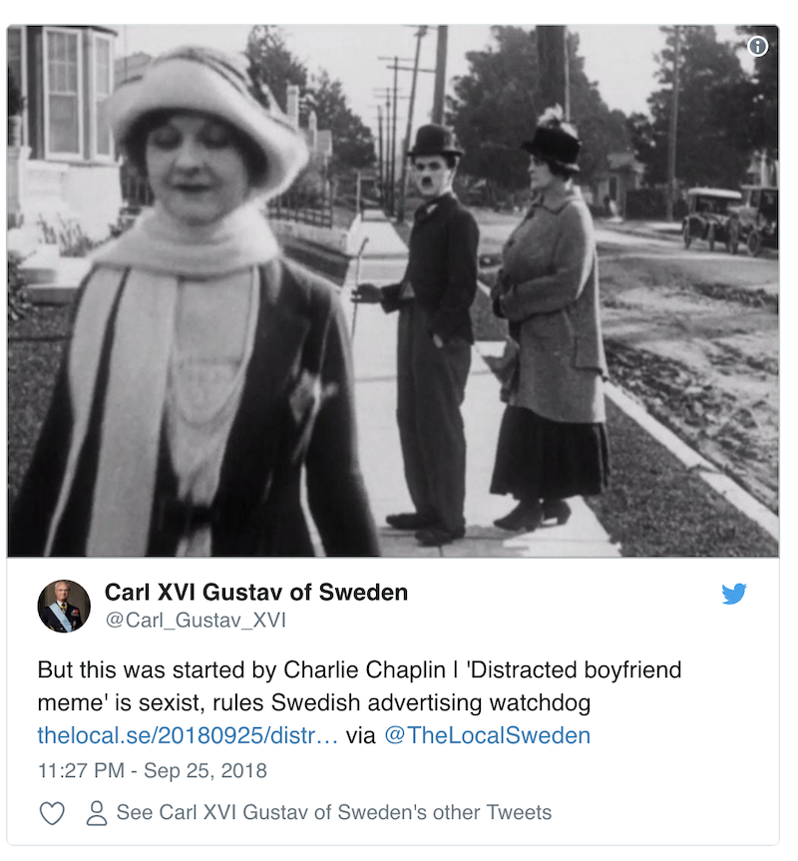Click the person icon beside other Tweets

97,813
